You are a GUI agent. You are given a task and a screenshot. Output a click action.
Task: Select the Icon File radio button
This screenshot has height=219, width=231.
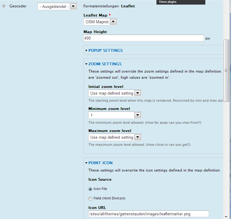[90, 189]
